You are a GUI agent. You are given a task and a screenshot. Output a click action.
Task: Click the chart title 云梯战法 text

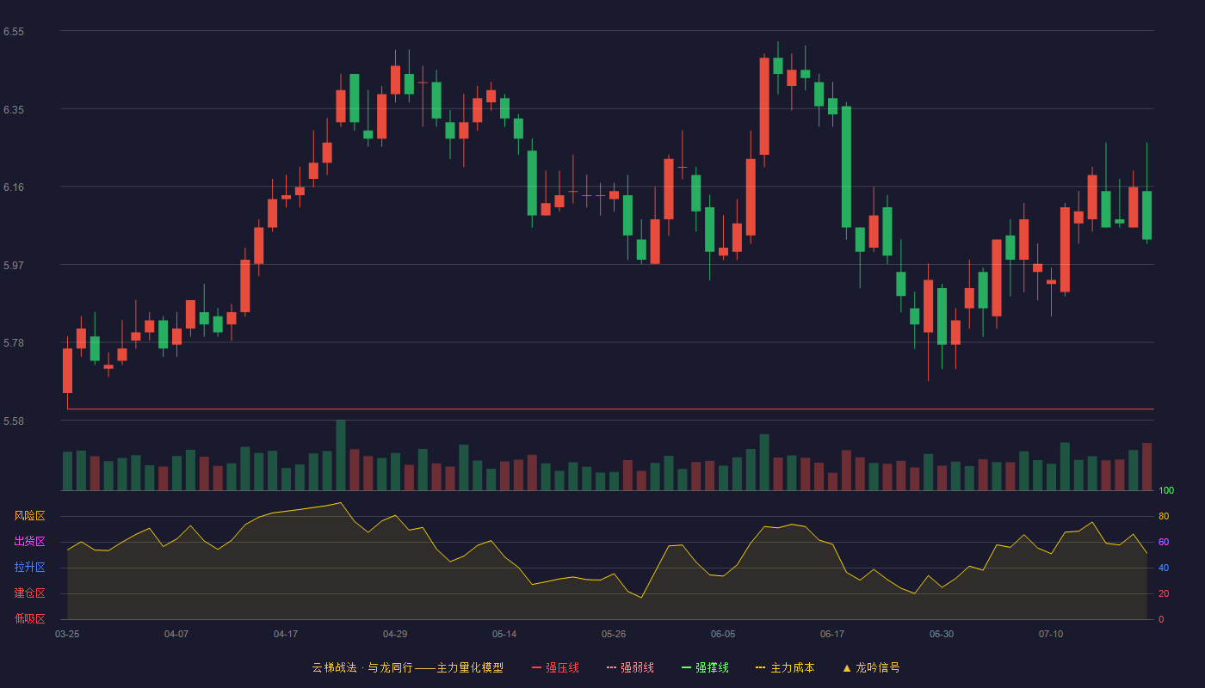pyautogui.click(x=334, y=667)
